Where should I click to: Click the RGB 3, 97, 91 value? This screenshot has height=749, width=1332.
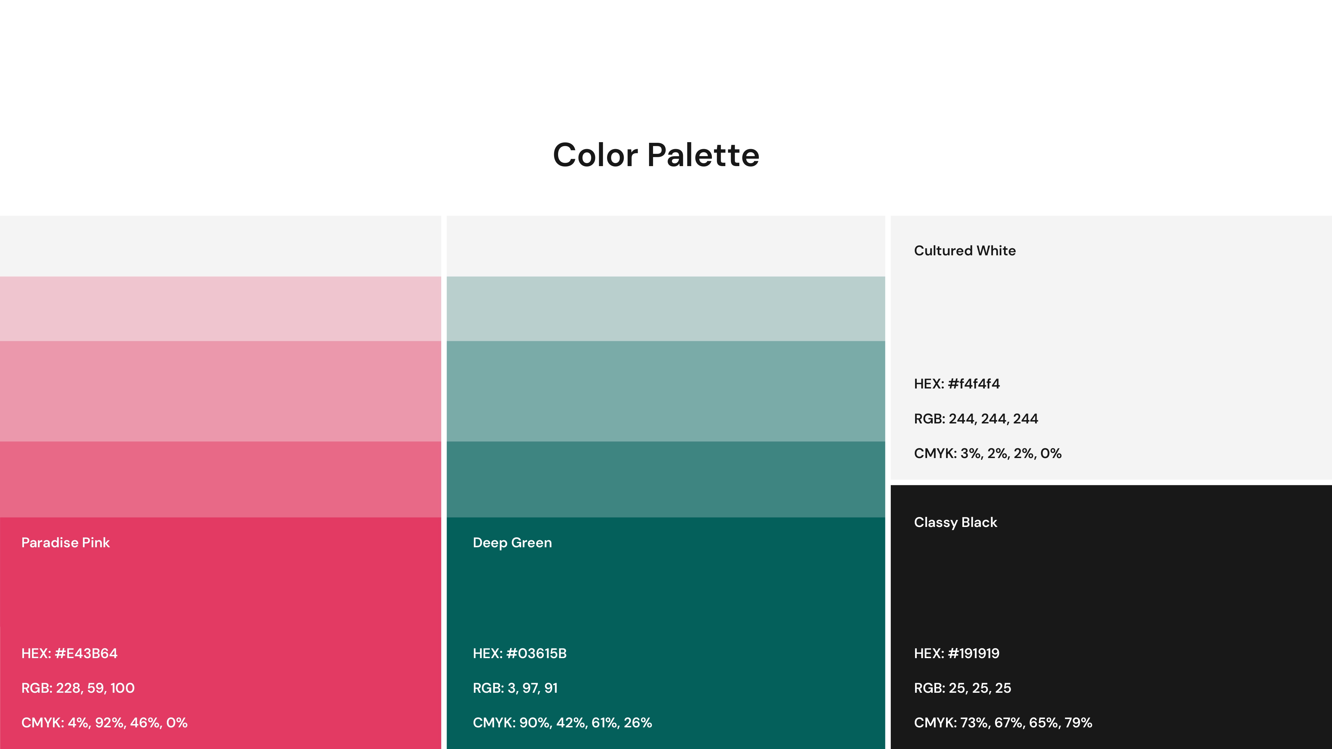(x=515, y=688)
